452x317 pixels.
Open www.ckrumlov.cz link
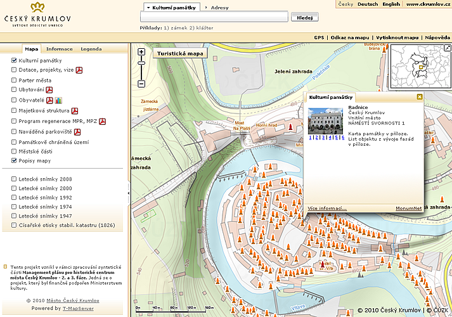pos(428,4)
